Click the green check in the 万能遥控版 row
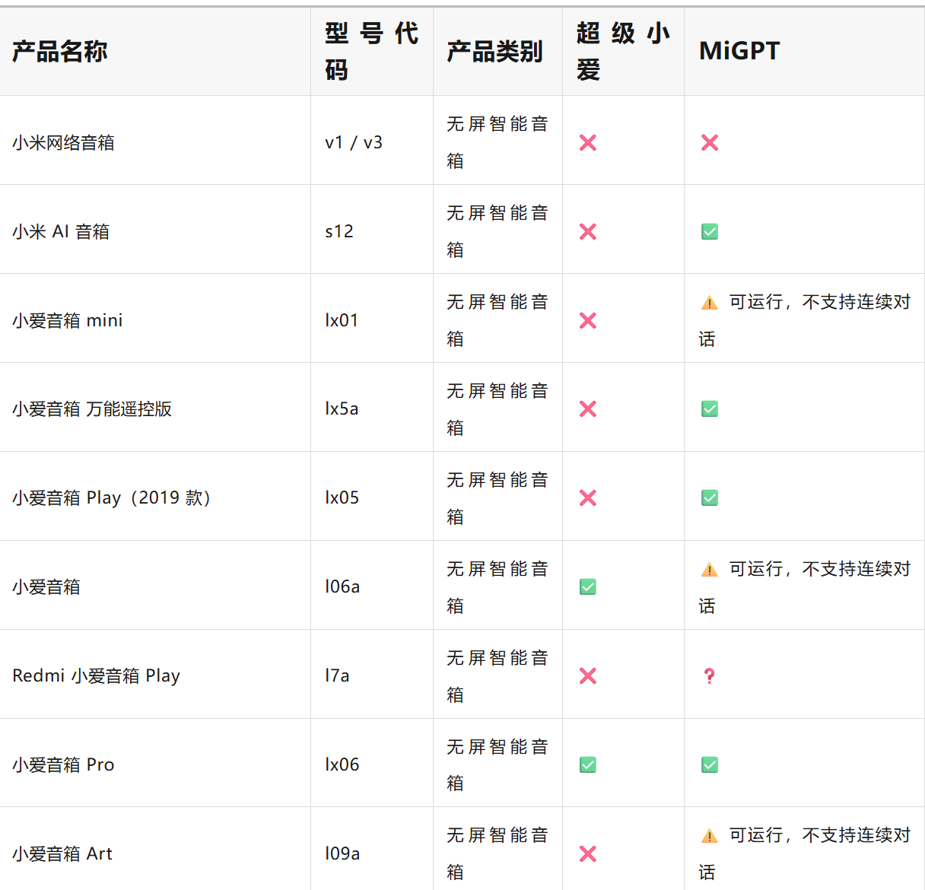925x890 pixels. tap(710, 408)
